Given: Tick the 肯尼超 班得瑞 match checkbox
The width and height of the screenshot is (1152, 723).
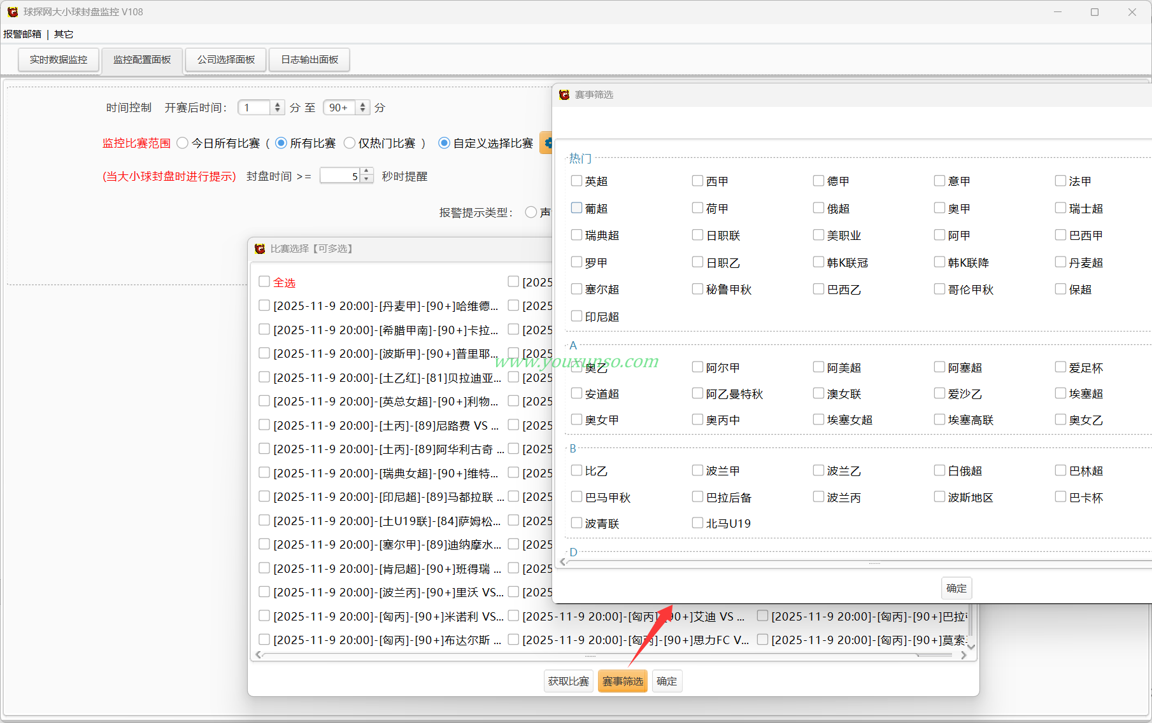Looking at the screenshot, I should click(264, 568).
